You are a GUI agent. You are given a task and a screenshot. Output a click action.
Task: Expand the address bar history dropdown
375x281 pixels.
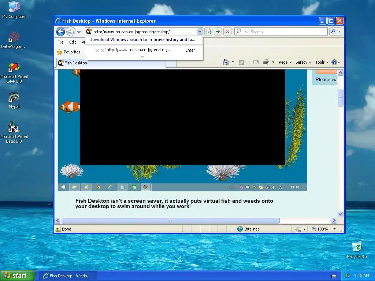(x=200, y=31)
